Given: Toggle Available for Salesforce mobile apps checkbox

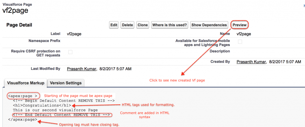Looking at the screenshot, I should pos(240,42).
